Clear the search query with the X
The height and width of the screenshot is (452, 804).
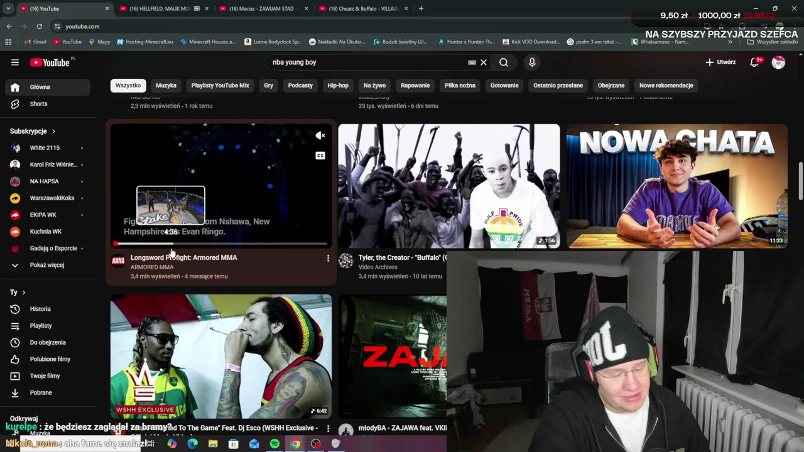(484, 62)
